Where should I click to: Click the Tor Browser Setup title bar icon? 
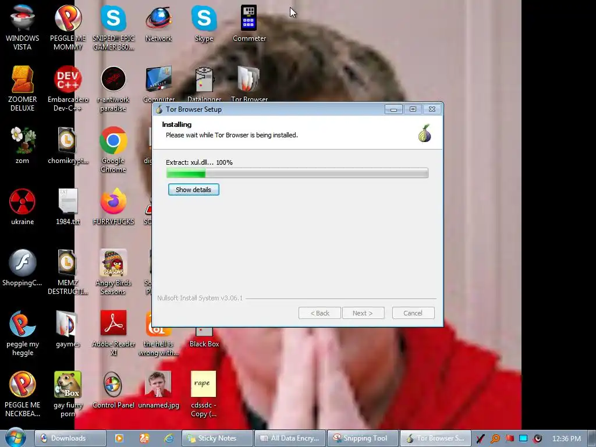[x=159, y=109]
